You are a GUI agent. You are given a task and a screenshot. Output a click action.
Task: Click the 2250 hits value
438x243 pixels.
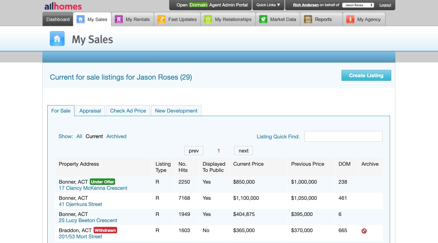pyautogui.click(x=184, y=182)
